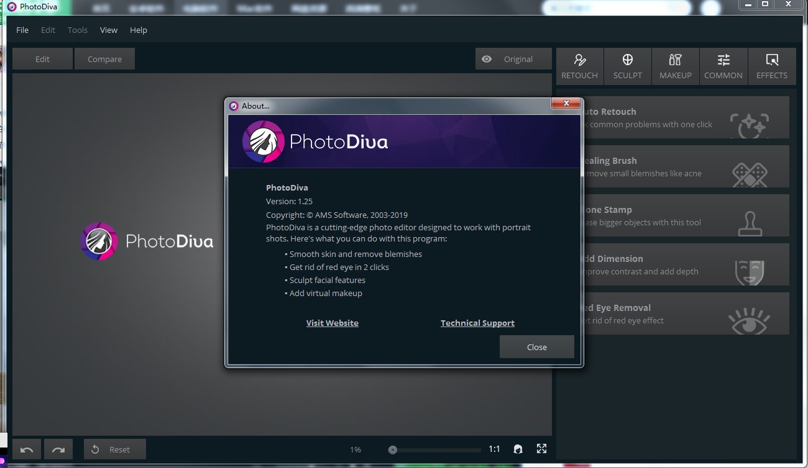Select the Red Eye Removal tool title
The height and width of the screenshot is (468, 808).
coord(617,308)
